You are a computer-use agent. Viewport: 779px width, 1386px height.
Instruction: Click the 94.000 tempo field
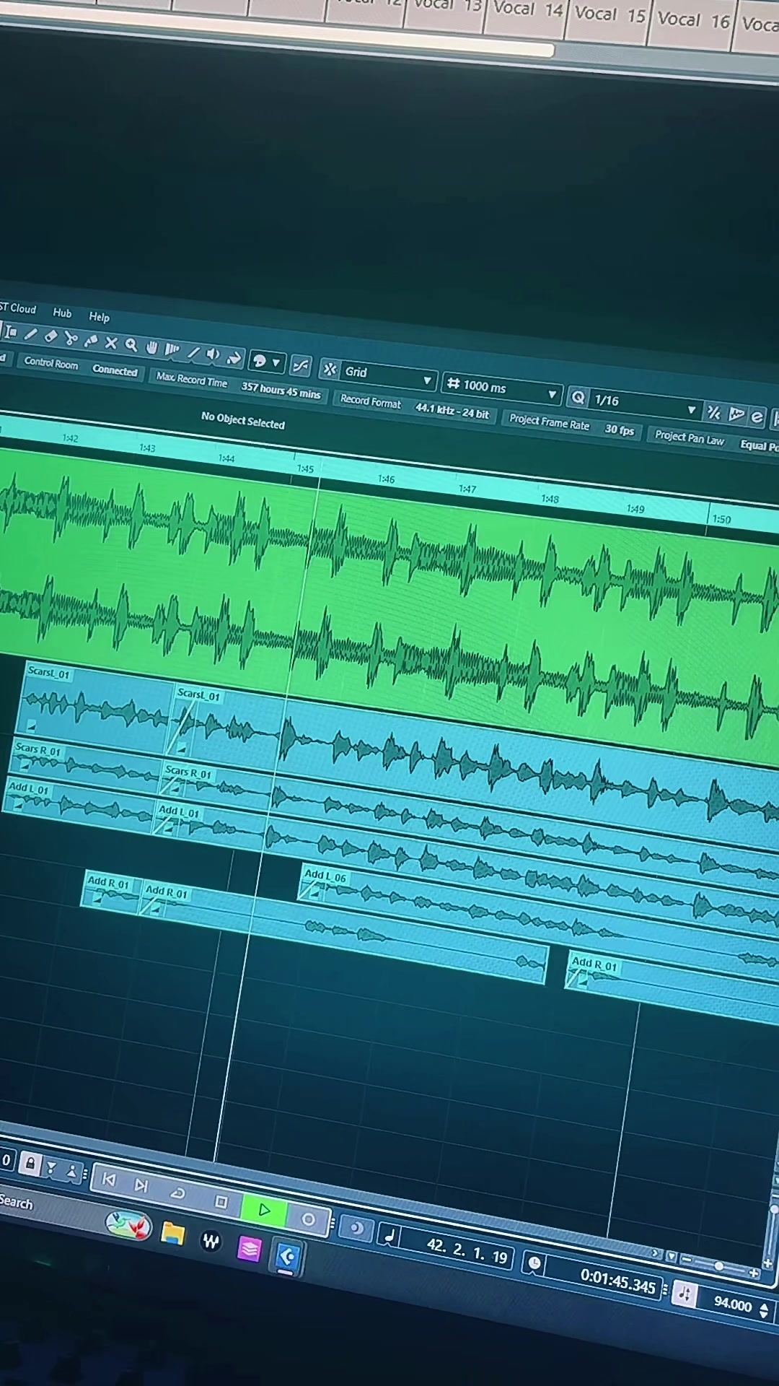(732, 1303)
